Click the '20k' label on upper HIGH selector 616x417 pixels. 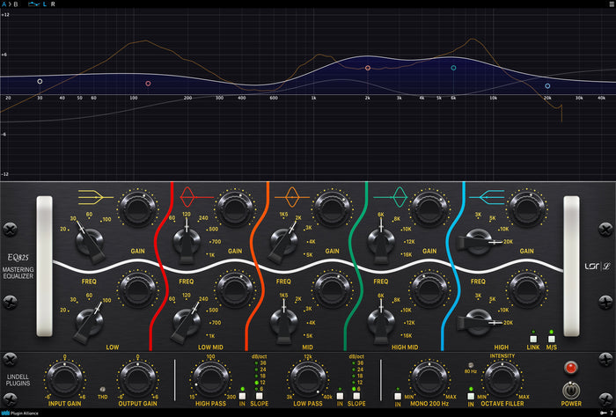(x=508, y=241)
